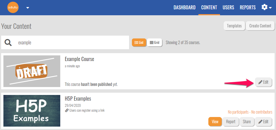This screenshot has width=276, height=130.
Task: Switch to List view
Action: click(139, 43)
